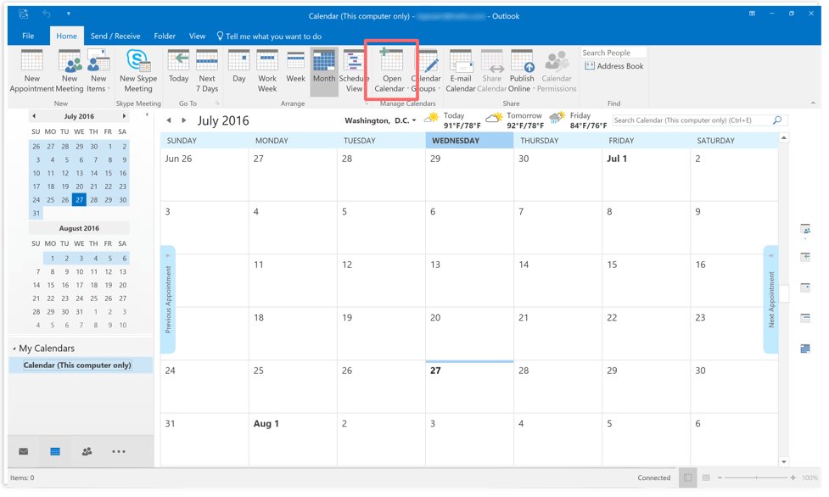The height and width of the screenshot is (497, 829).
Task: Create a New Meeting
Action: (70, 71)
